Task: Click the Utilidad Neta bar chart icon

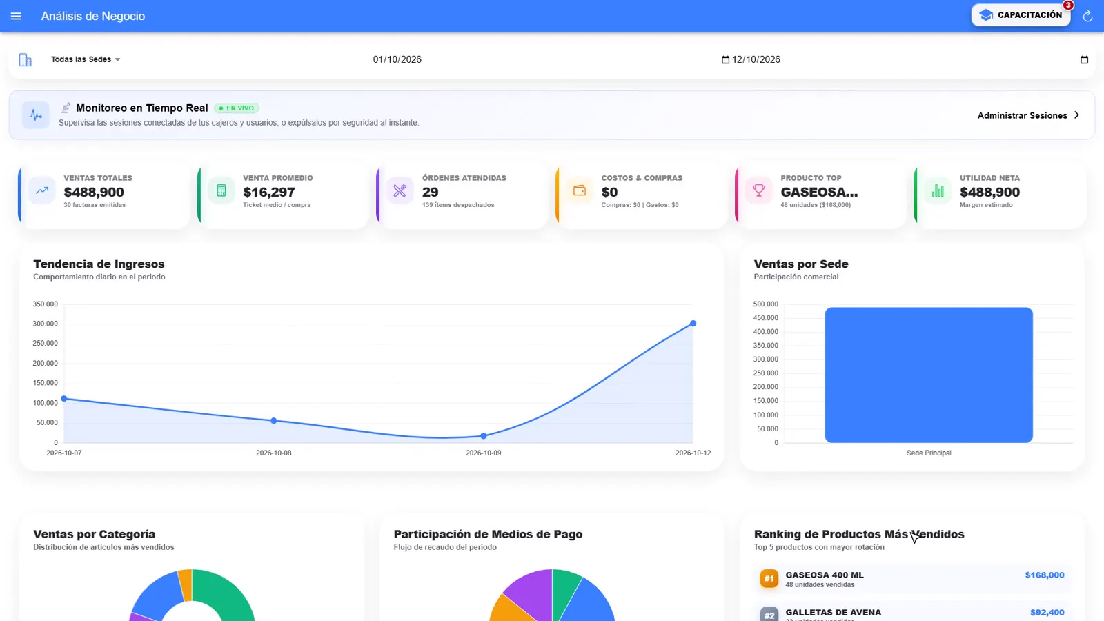Action: [938, 190]
